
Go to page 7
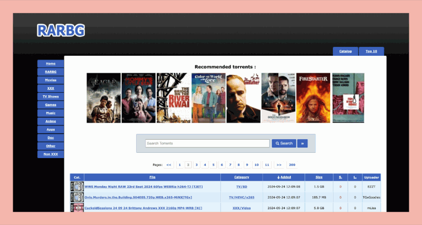point(230,165)
